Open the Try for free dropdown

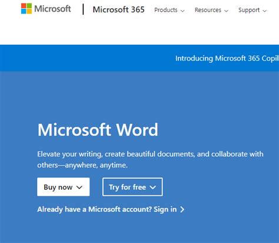click(x=132, y=187)
